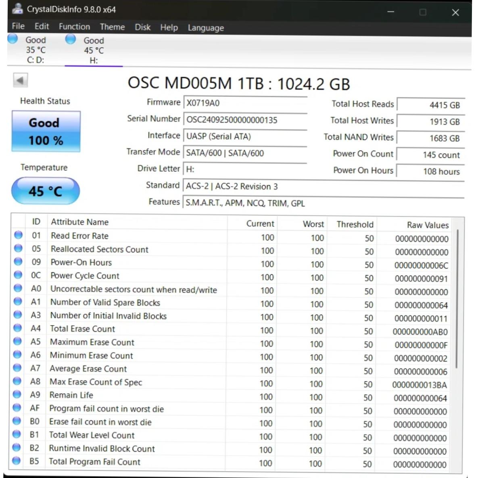Screen dimensions: 478x478
Task: Click Total NAND Writes value 1683 GB
Action: (431, 138)
